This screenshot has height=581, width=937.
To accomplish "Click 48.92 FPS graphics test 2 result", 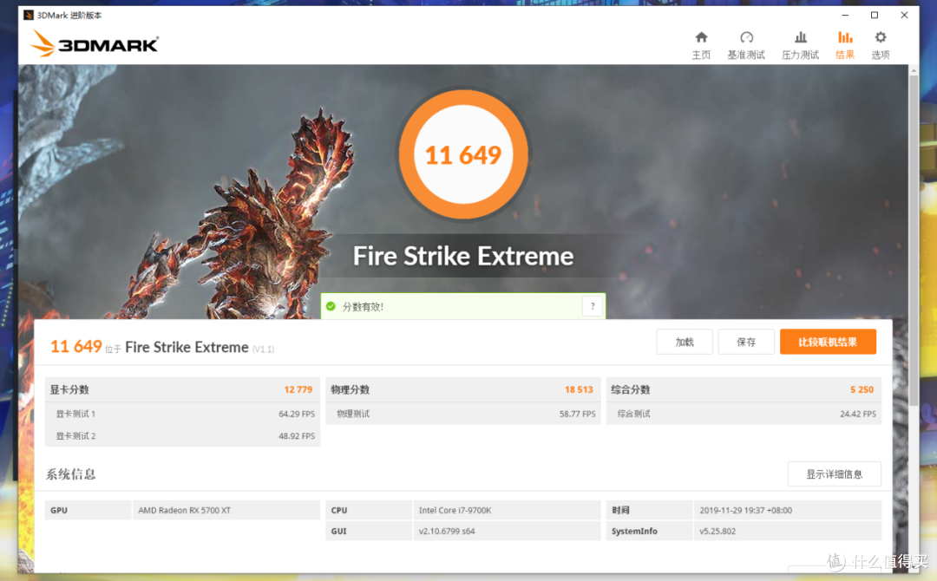I will click(x=297, y=436).
